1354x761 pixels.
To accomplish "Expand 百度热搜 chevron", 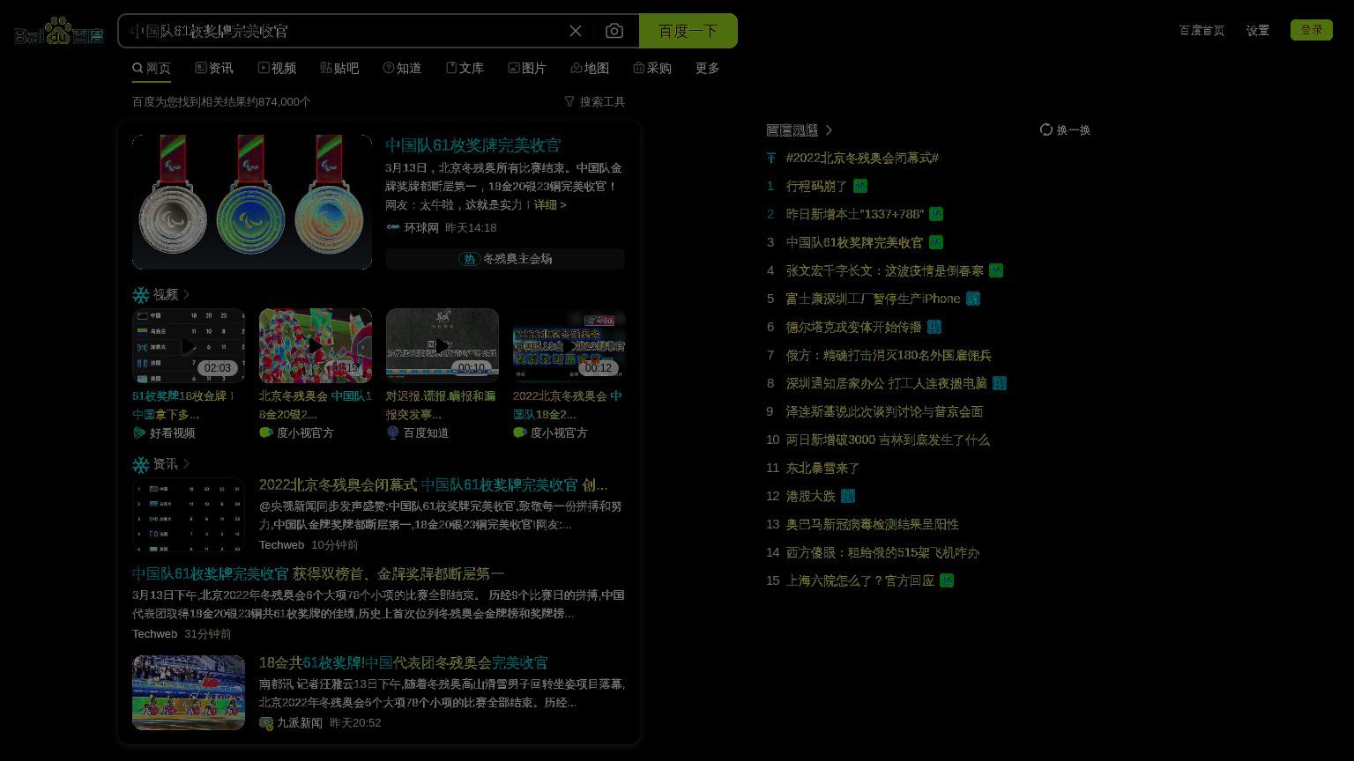I will 829,130.
